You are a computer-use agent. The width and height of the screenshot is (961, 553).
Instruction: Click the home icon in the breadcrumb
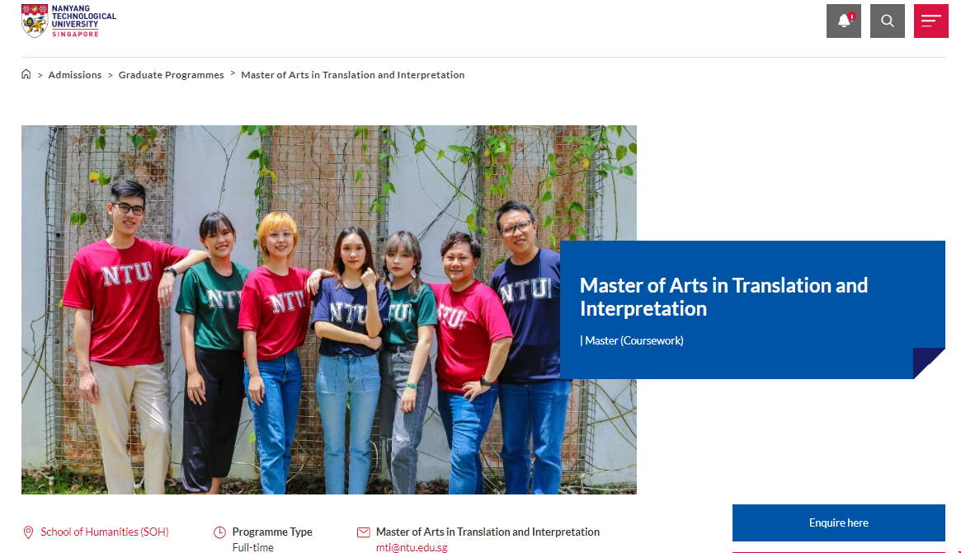pyautogui.click(x=26, y=74)
